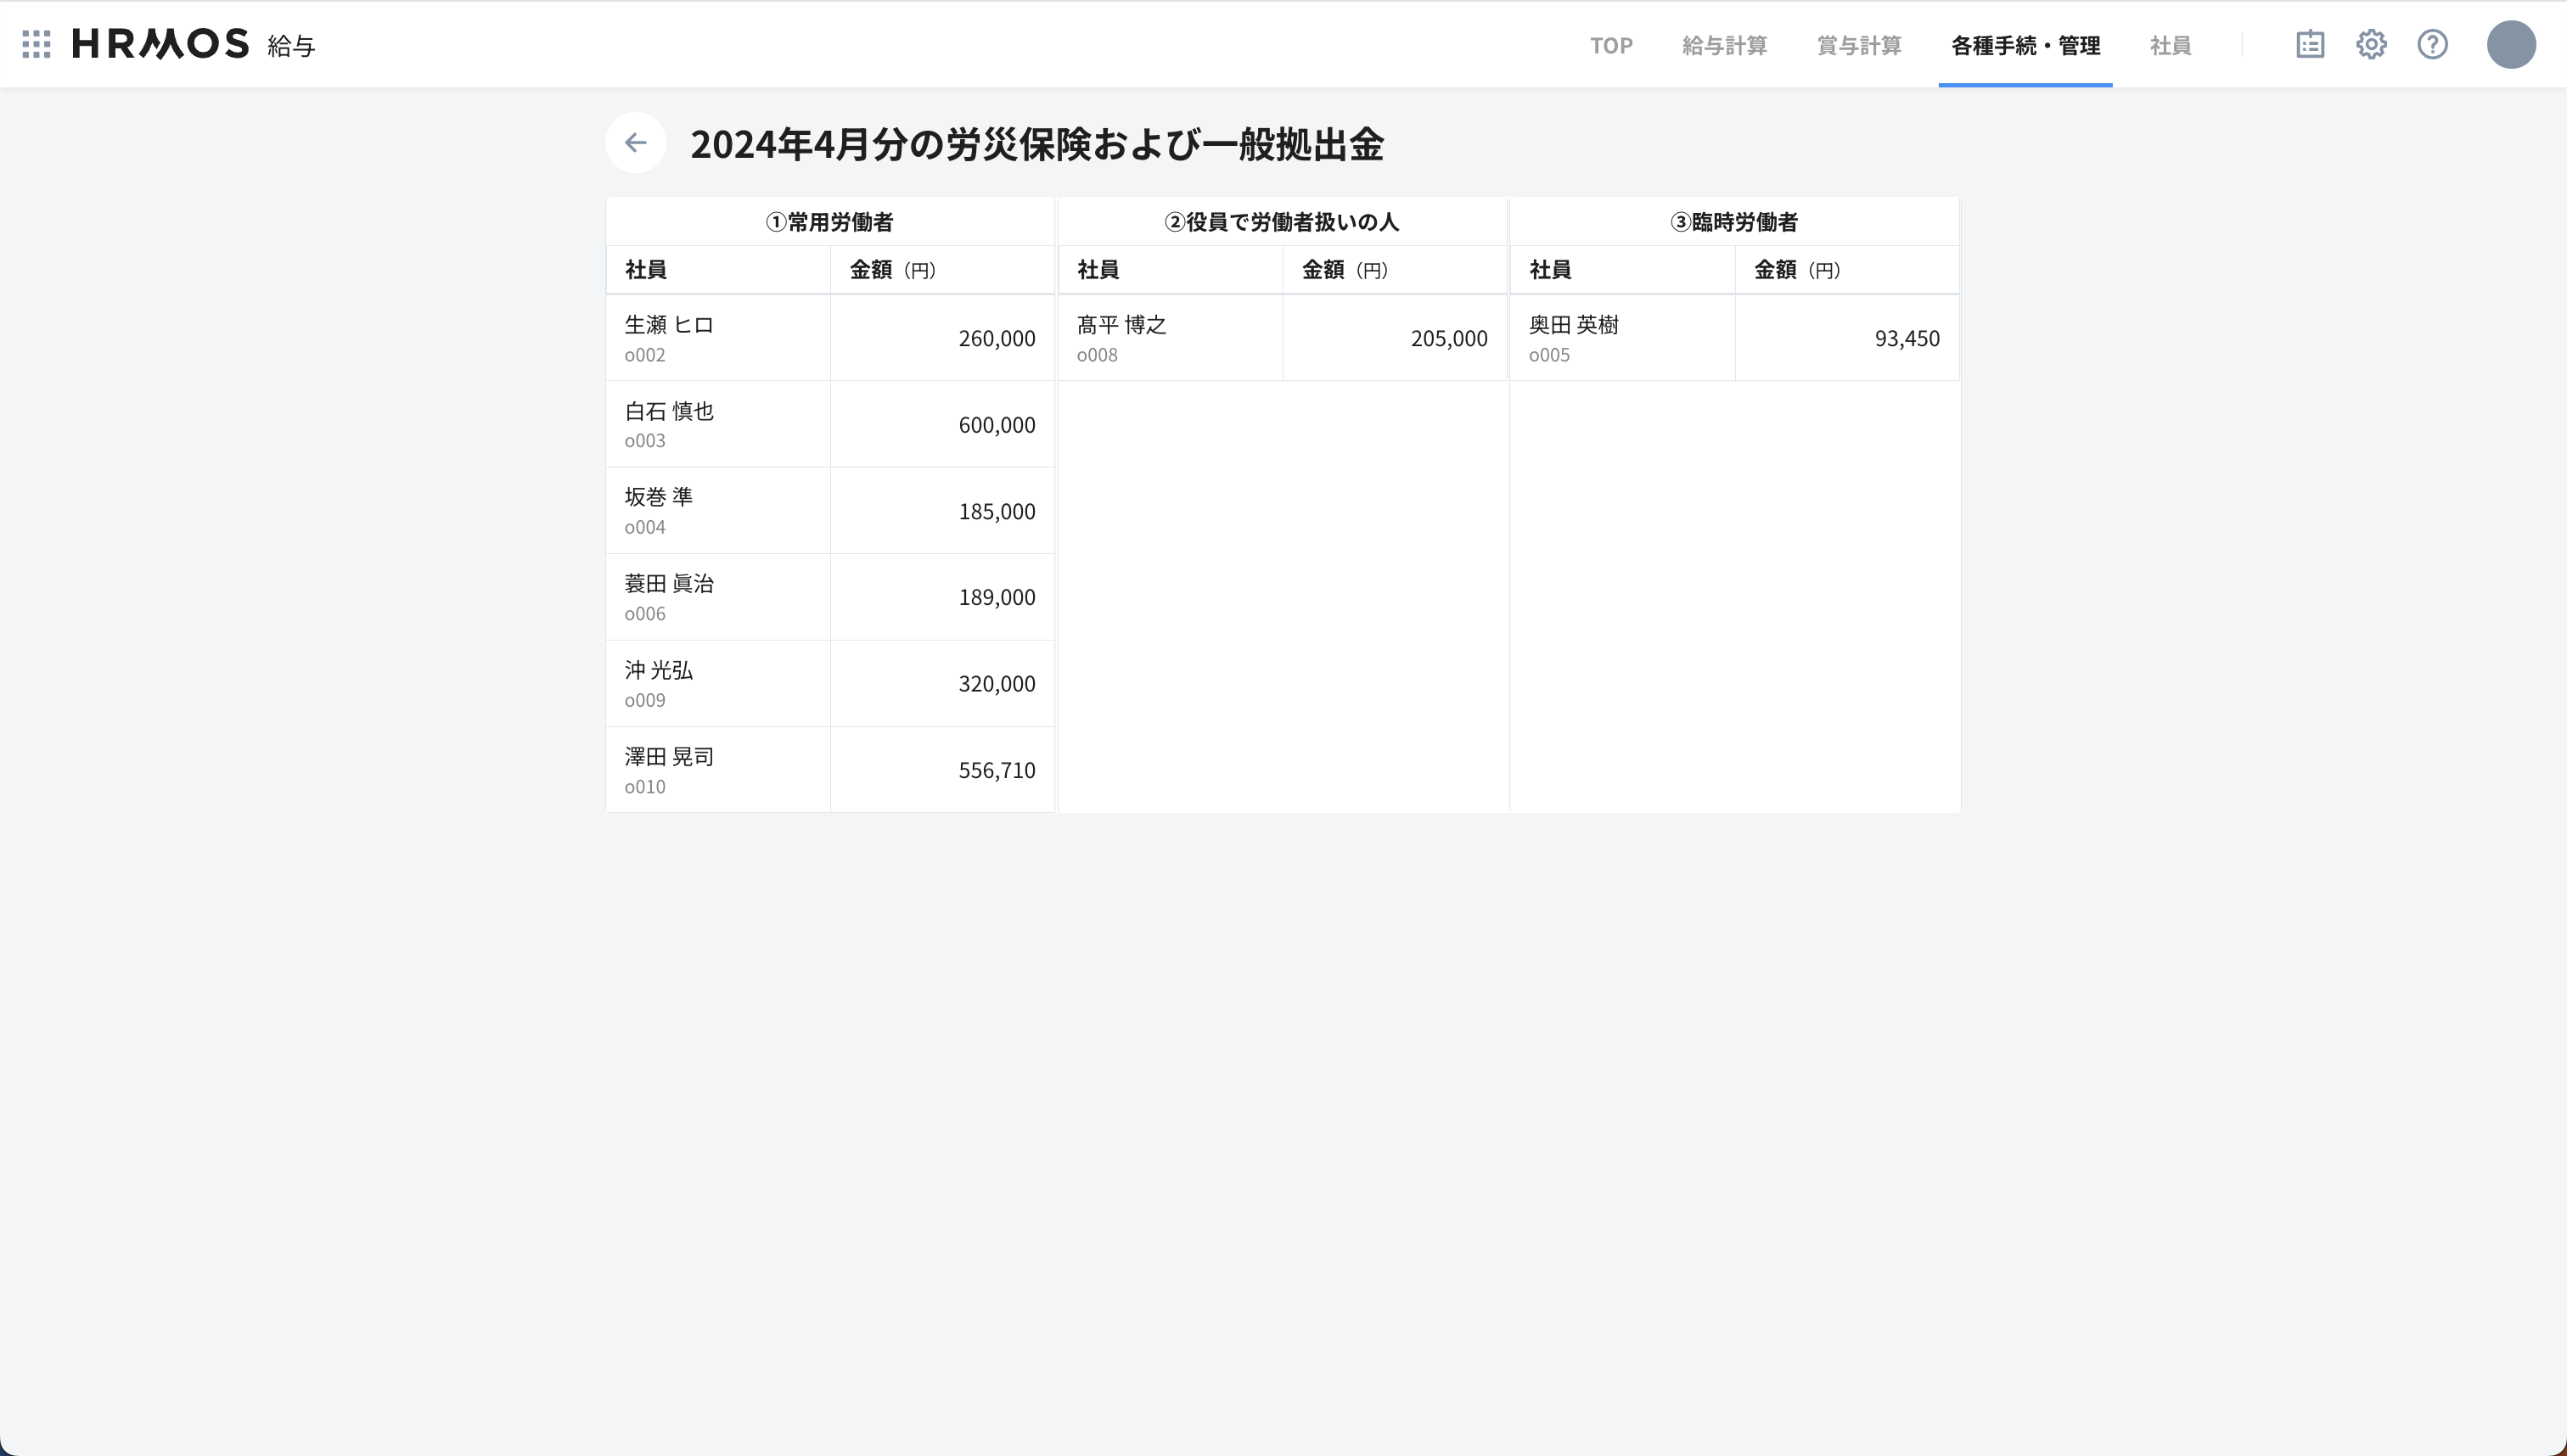This screenshot has width=2567, height=1456.
Task: Click the 556,710 amount for 澤田 晃司
Action: (x=997, y=770)
